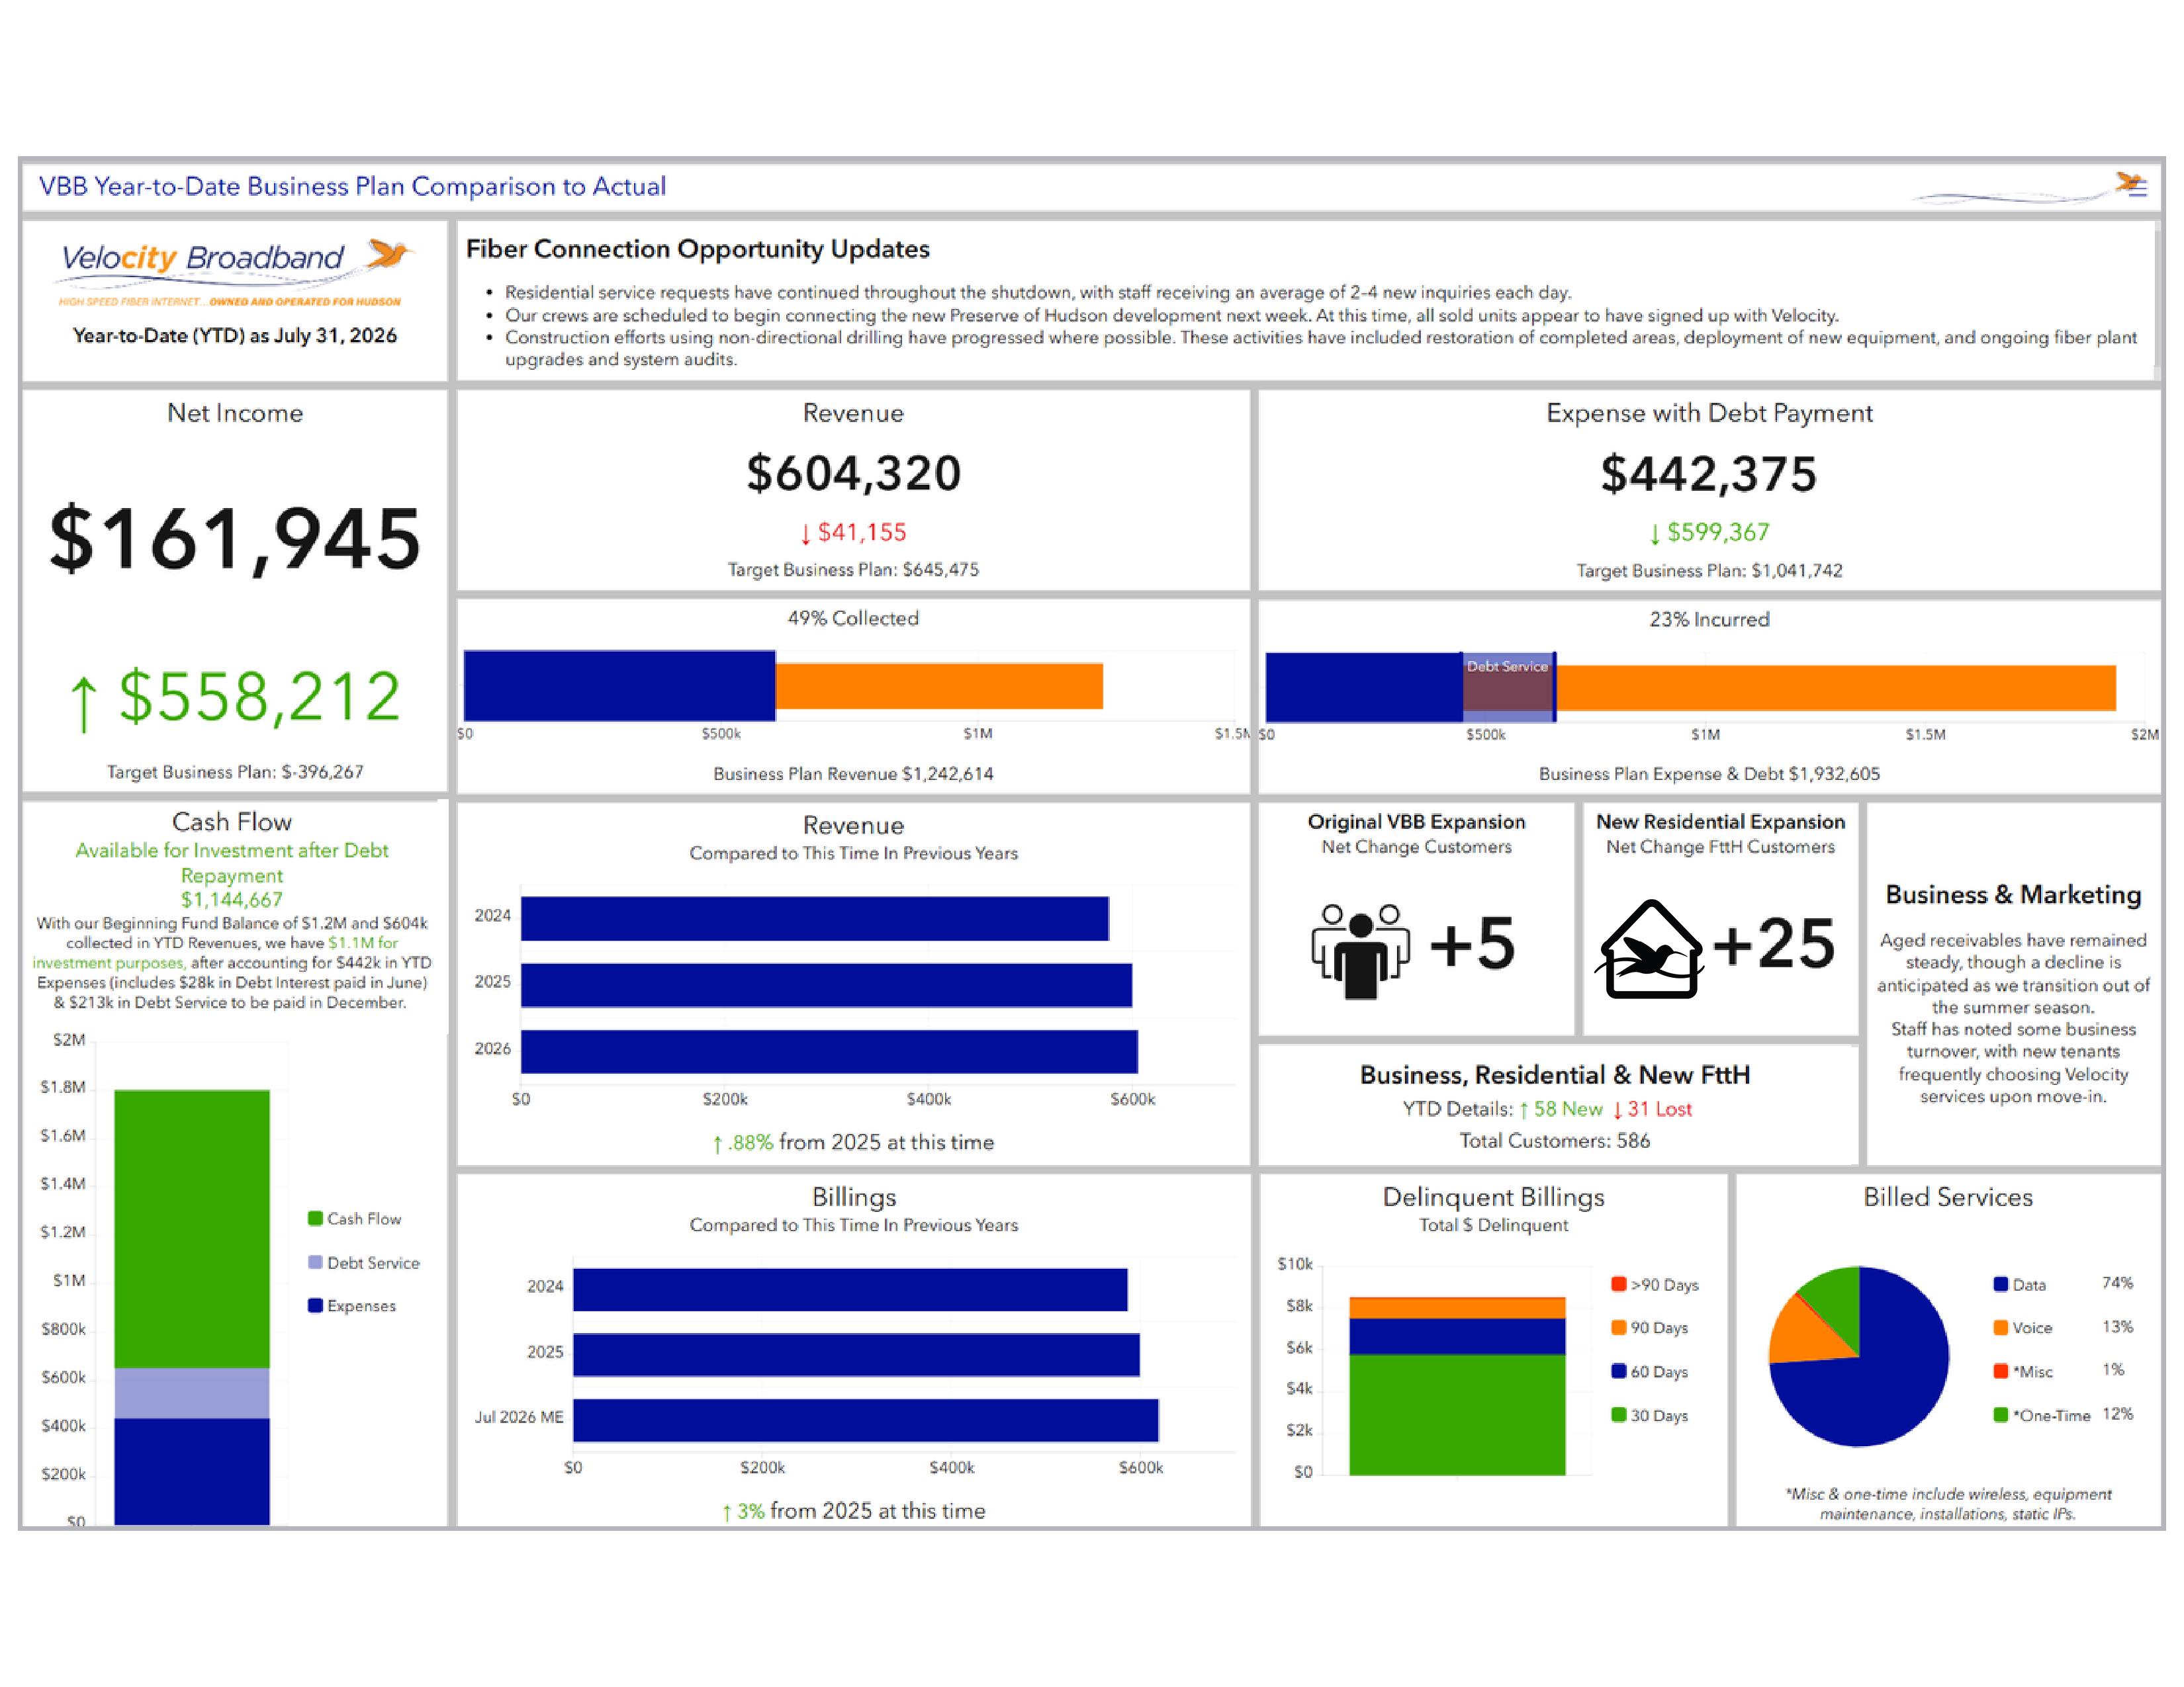Click the Velocity Broadband logo
Image resolution: width=2184 pixels, height=1687 pixels.
point(235,273)
